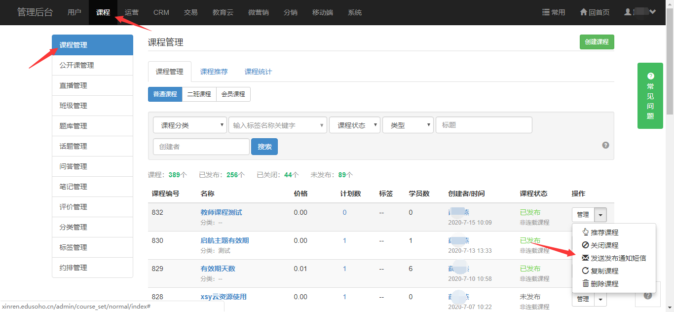Click the 推荐课程 hand icon
674x312 pixels.
585,232
